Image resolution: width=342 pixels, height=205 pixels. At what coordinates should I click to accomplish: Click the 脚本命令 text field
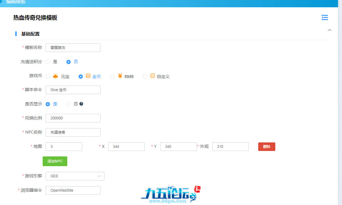pyautogui.click(x=73, y=90)
